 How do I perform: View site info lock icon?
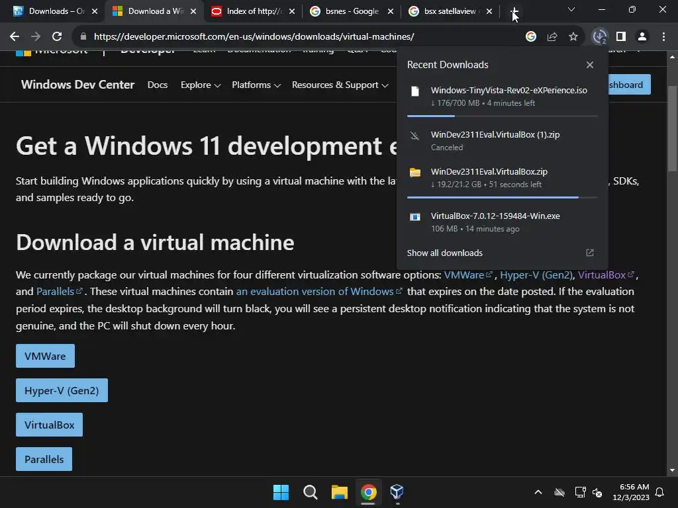click(83, 37)
